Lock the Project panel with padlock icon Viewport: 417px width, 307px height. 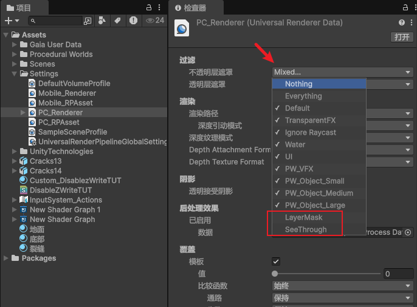[x=149, y=7]
